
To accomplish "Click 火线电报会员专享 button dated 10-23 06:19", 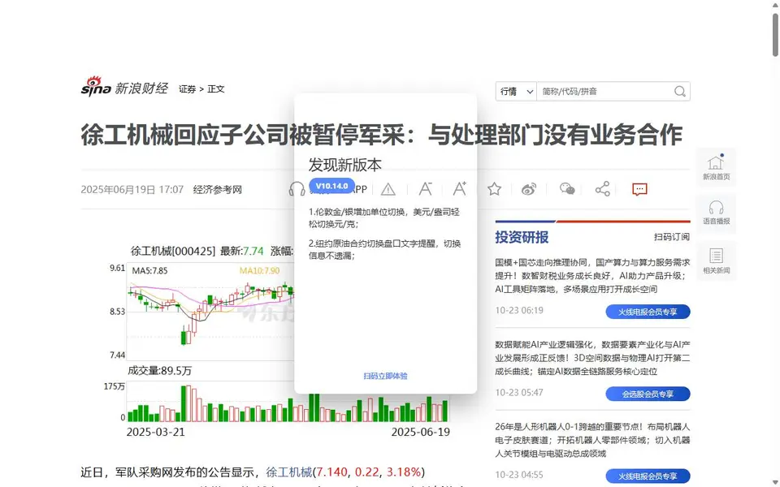I will click(648, 312).
